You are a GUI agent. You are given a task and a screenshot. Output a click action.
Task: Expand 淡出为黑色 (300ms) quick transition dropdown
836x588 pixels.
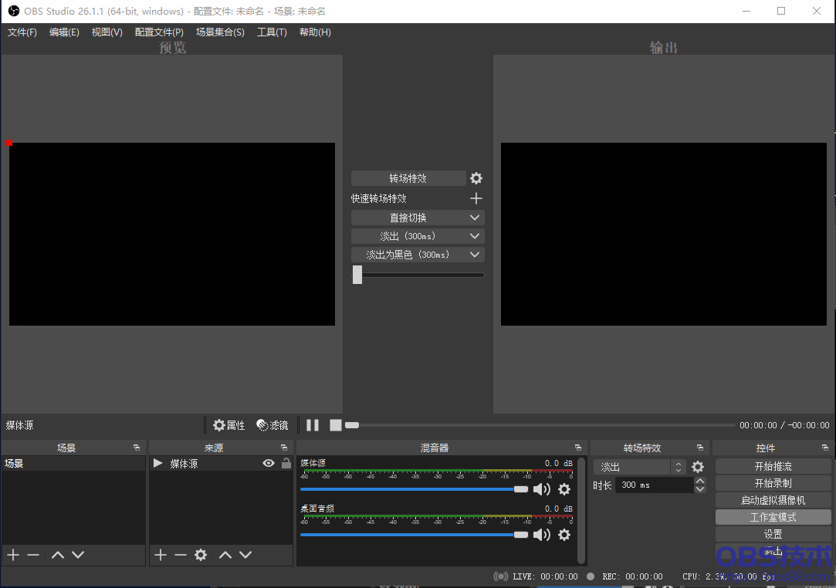coord(475,255)
